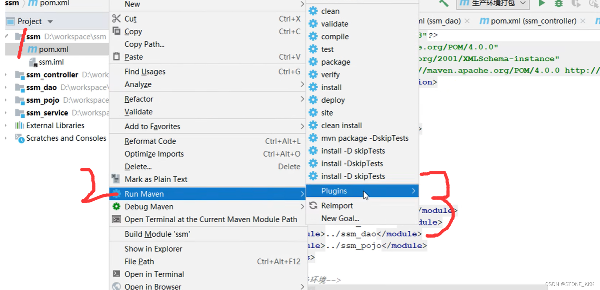Click the Debug bug icon in toolbar

(x=559, y=3)
